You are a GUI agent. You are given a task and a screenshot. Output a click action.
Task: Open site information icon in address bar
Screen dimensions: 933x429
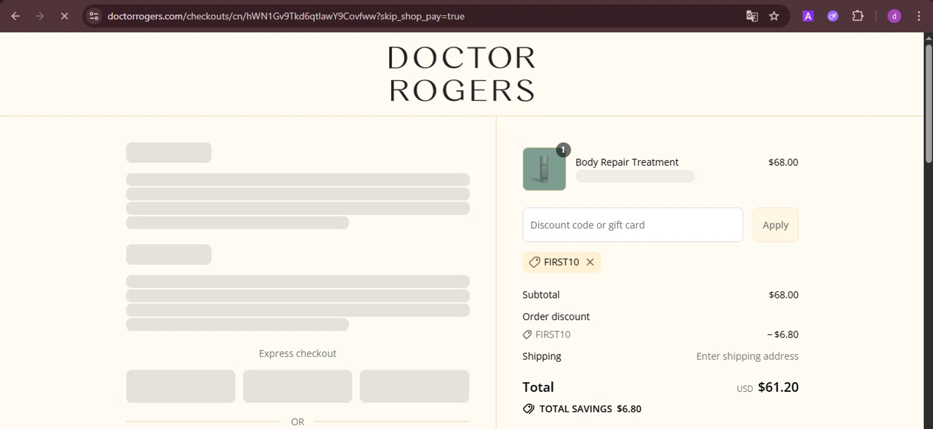click(94, 16)
